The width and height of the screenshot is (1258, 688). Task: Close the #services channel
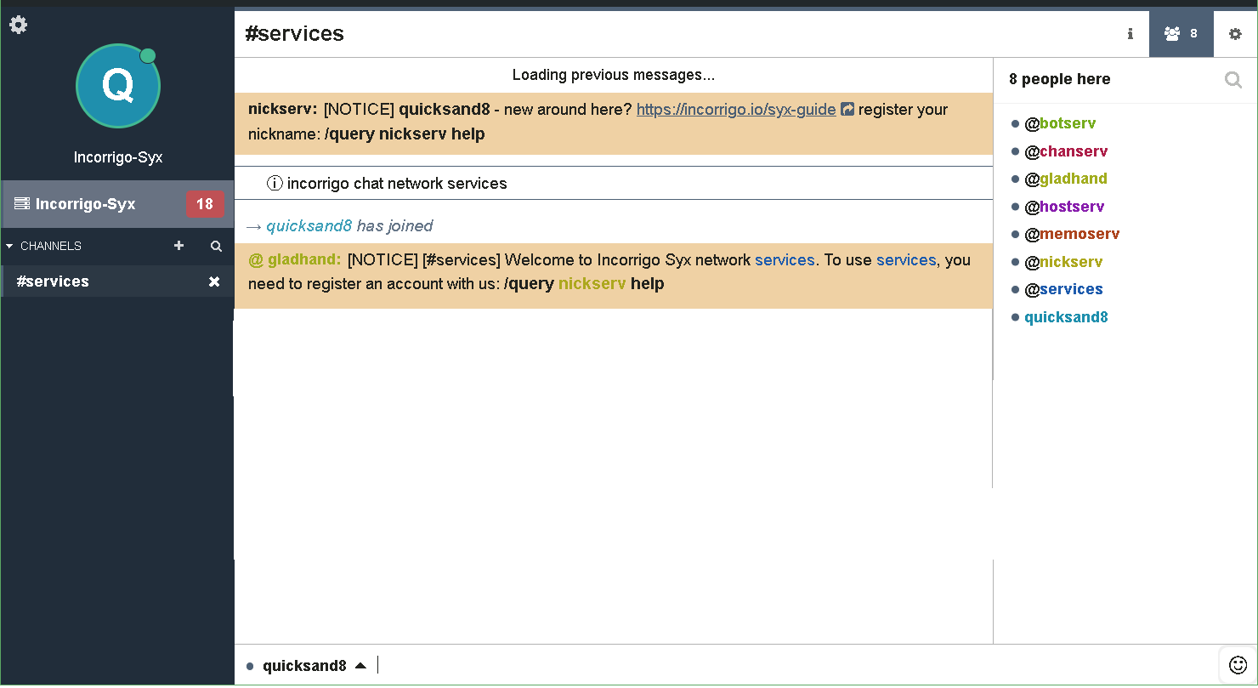point(214,281)
